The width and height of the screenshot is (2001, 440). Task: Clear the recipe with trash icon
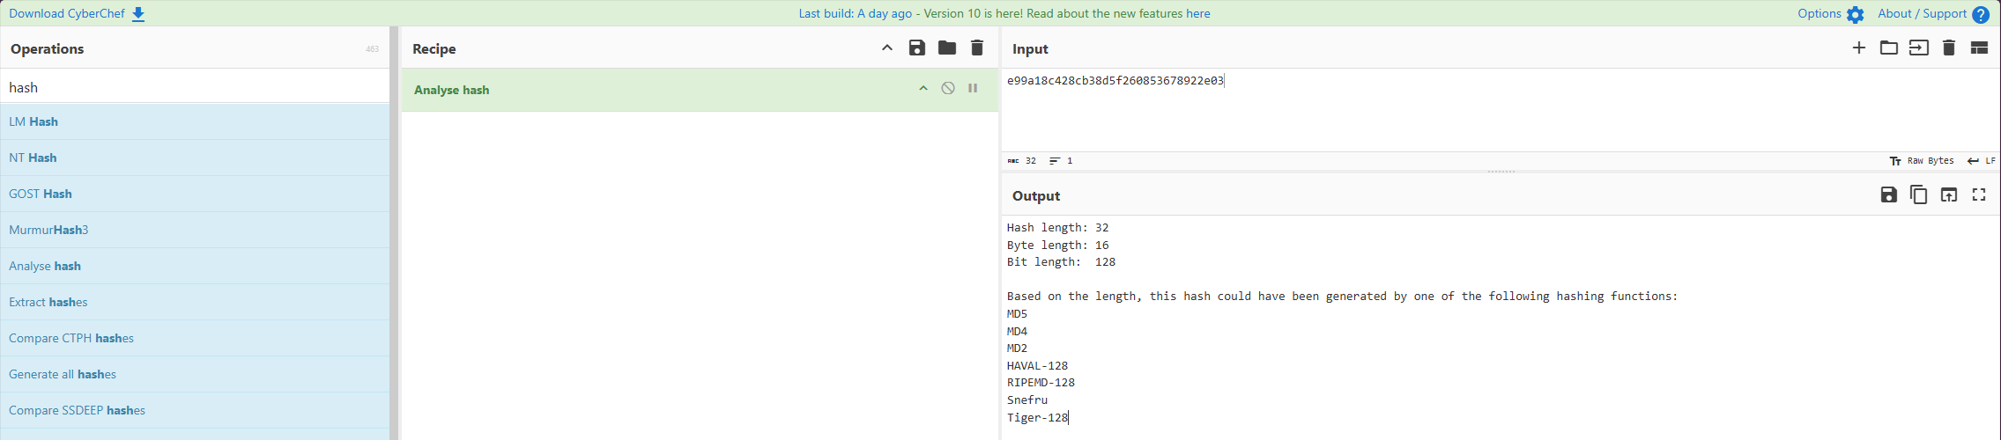click(x=977, y=48)
